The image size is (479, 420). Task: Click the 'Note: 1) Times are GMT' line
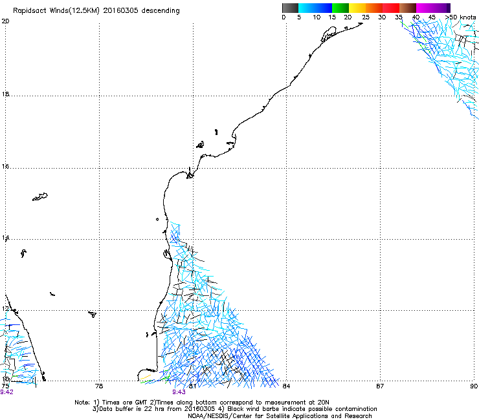(201, 403)
